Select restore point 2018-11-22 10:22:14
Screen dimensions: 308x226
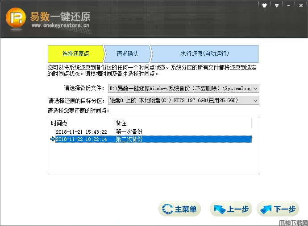click(81, 139)
